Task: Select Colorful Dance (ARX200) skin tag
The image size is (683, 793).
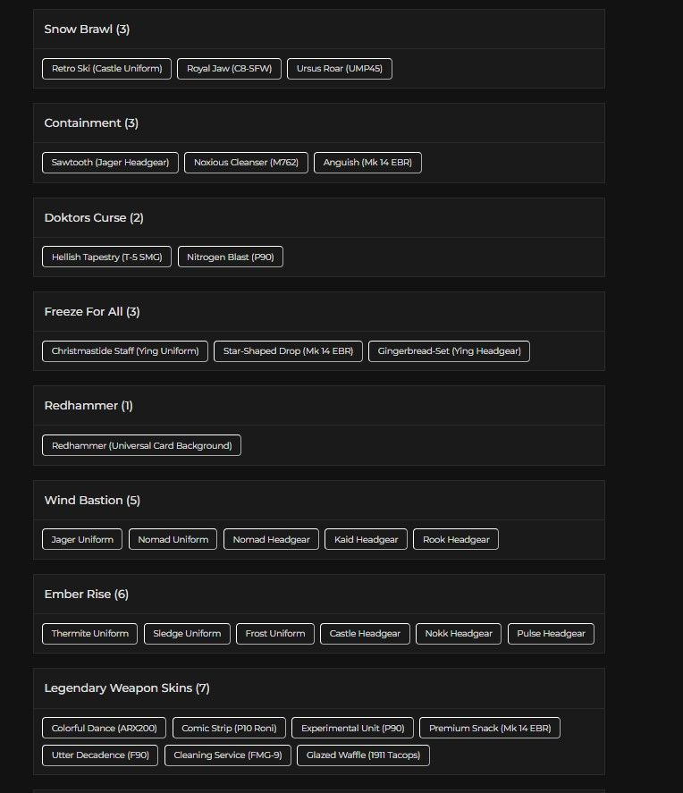Action: 104,728
